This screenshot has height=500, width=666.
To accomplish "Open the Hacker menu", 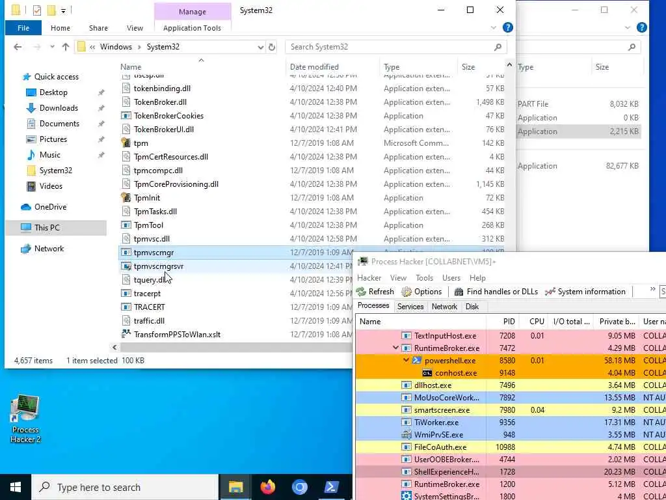I will pos(369,277).
